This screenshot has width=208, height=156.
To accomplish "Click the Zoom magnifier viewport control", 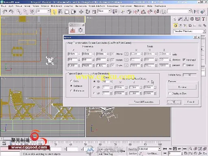I will 191,149.
